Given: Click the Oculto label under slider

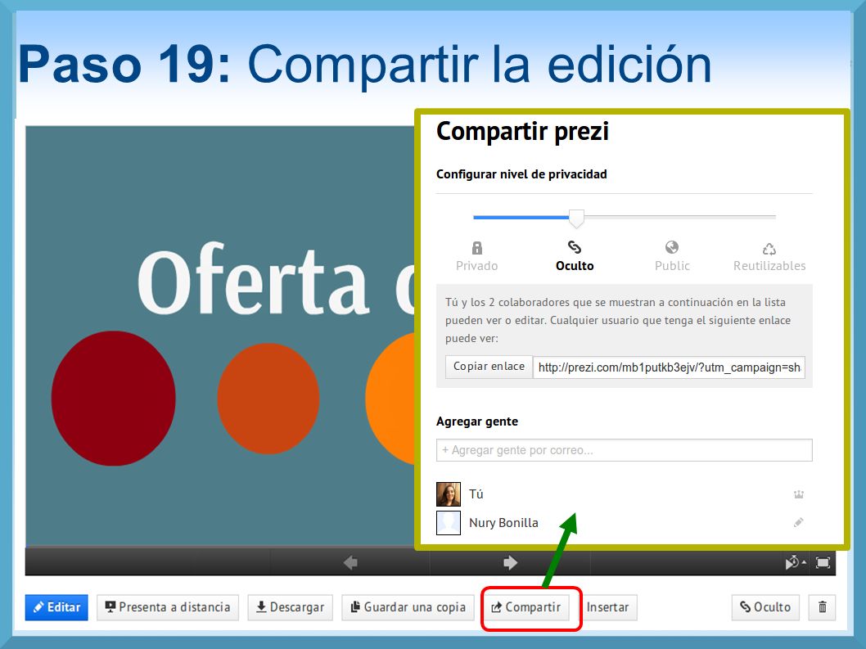Looking at the screenshot, I should [575, 266].
